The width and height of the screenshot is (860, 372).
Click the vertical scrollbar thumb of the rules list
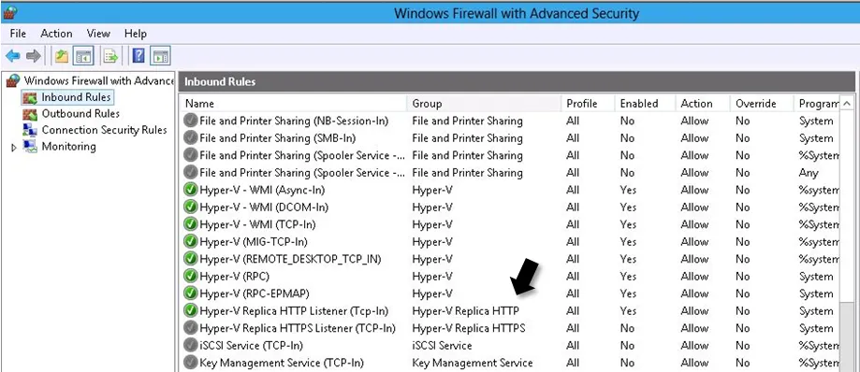pyautogui.click(x=847, y=336)
